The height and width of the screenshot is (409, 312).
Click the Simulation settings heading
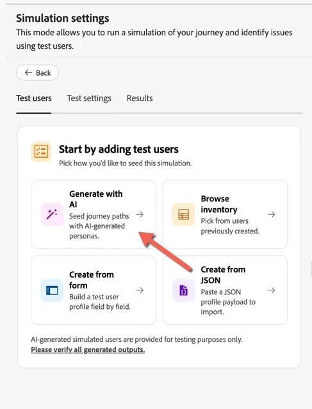(63, 19)
